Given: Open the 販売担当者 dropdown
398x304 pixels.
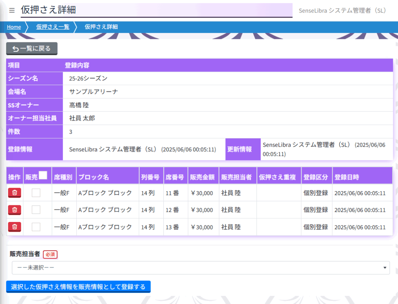Looking at the screenshot, I should click(x=201, y=267).
